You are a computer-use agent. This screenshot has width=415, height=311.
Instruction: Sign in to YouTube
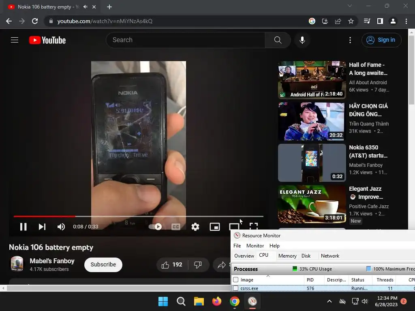pyautogui.click(x=381, y=40)
